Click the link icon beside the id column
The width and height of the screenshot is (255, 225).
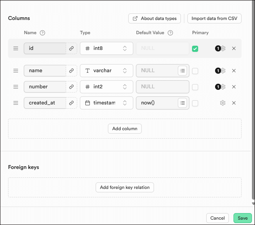pyautogui.click(x=71, y=48)
